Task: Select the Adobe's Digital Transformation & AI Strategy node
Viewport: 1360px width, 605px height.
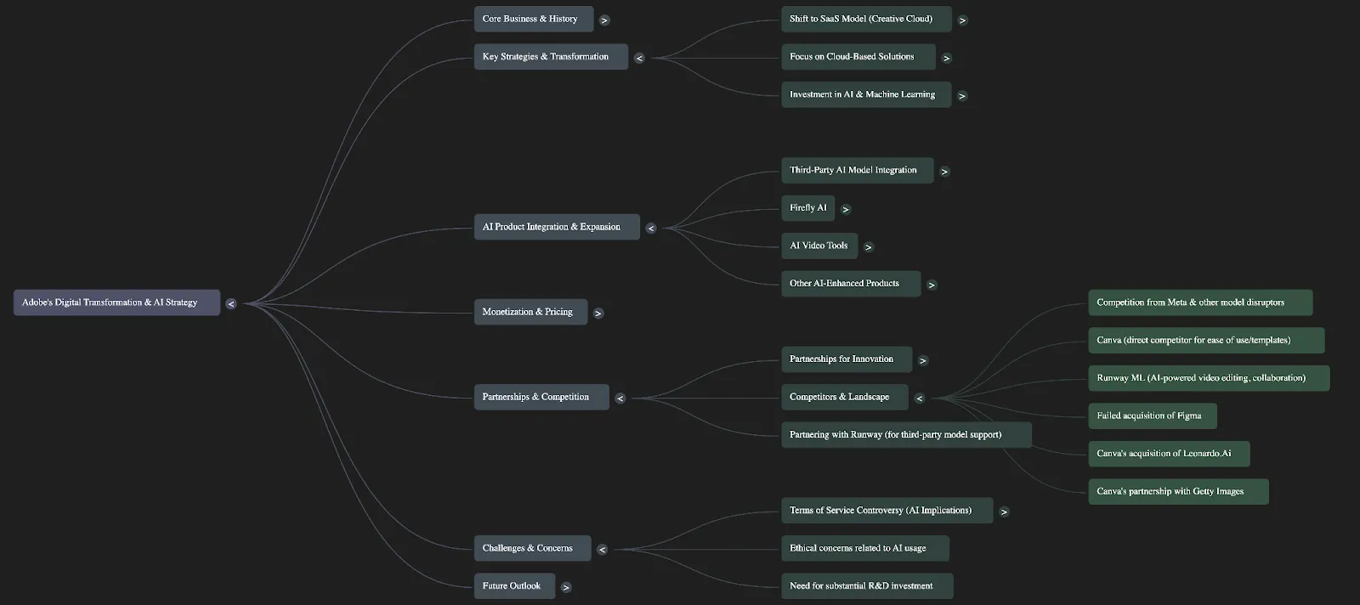Action: coord(116,302)
